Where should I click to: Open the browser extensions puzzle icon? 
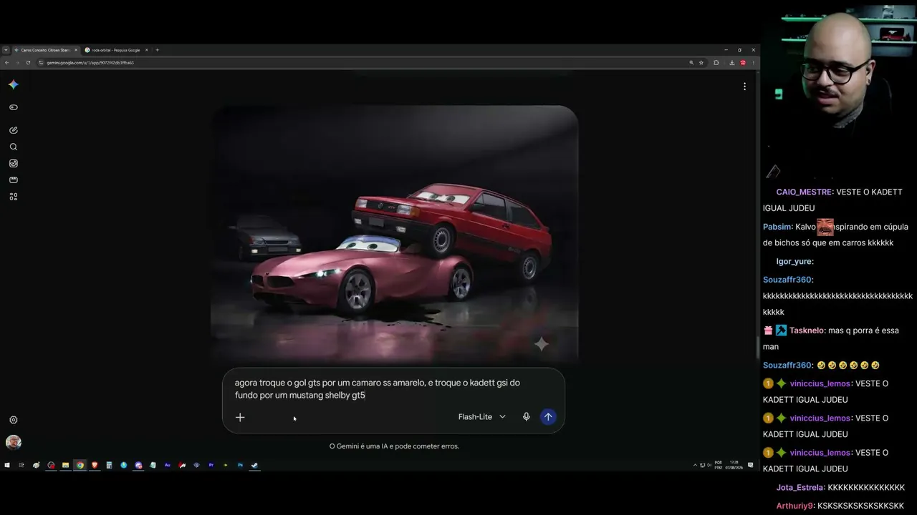716,63
